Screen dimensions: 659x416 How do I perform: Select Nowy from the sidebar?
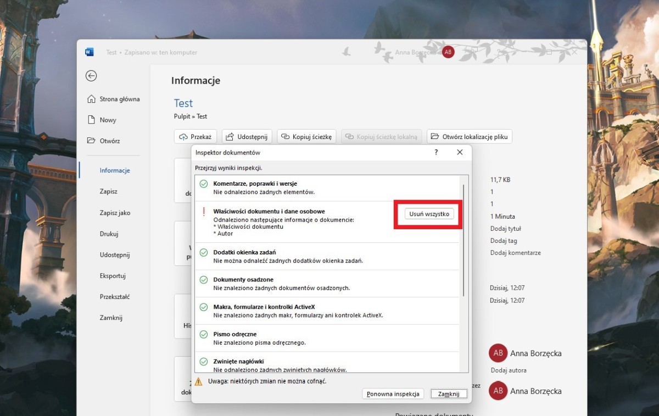tap(108, 120)
